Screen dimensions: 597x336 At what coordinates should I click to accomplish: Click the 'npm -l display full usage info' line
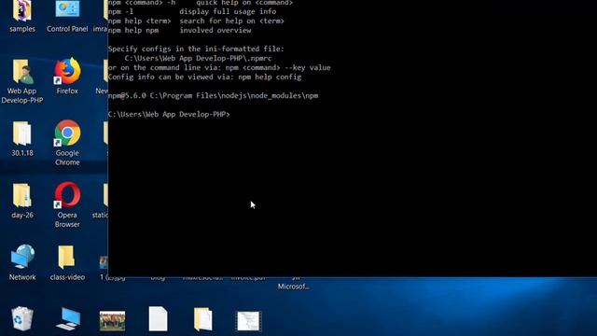tap(192, 12)
